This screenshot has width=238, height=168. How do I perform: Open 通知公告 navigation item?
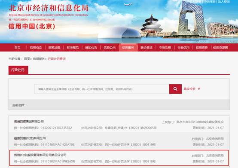click(91, 48)
